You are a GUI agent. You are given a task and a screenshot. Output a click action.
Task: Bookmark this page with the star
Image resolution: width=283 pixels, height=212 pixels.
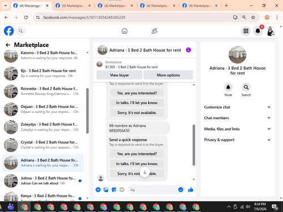pyautogui.click(x=253, y=18)
